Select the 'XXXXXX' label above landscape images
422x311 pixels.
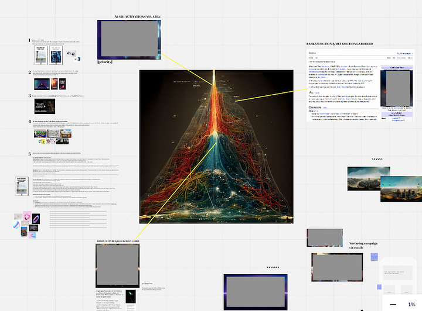click(377, 159)
